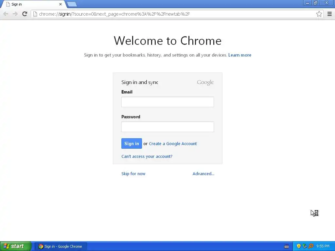This screenshot has height=251, width=335.
Task: Select Sign in - Google Chrome taskbar button
Action: 61,246
